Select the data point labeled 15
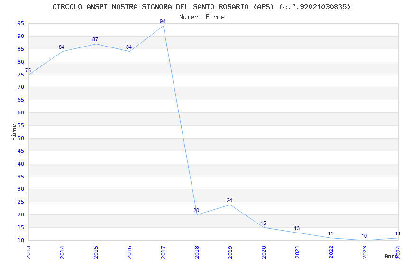This screenshot has height=261, width=403. tap(263, 223)
